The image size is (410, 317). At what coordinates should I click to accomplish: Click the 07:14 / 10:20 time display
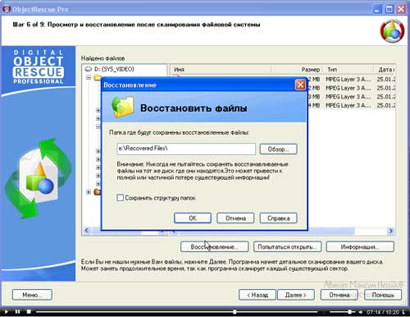[x=383, y=312]
